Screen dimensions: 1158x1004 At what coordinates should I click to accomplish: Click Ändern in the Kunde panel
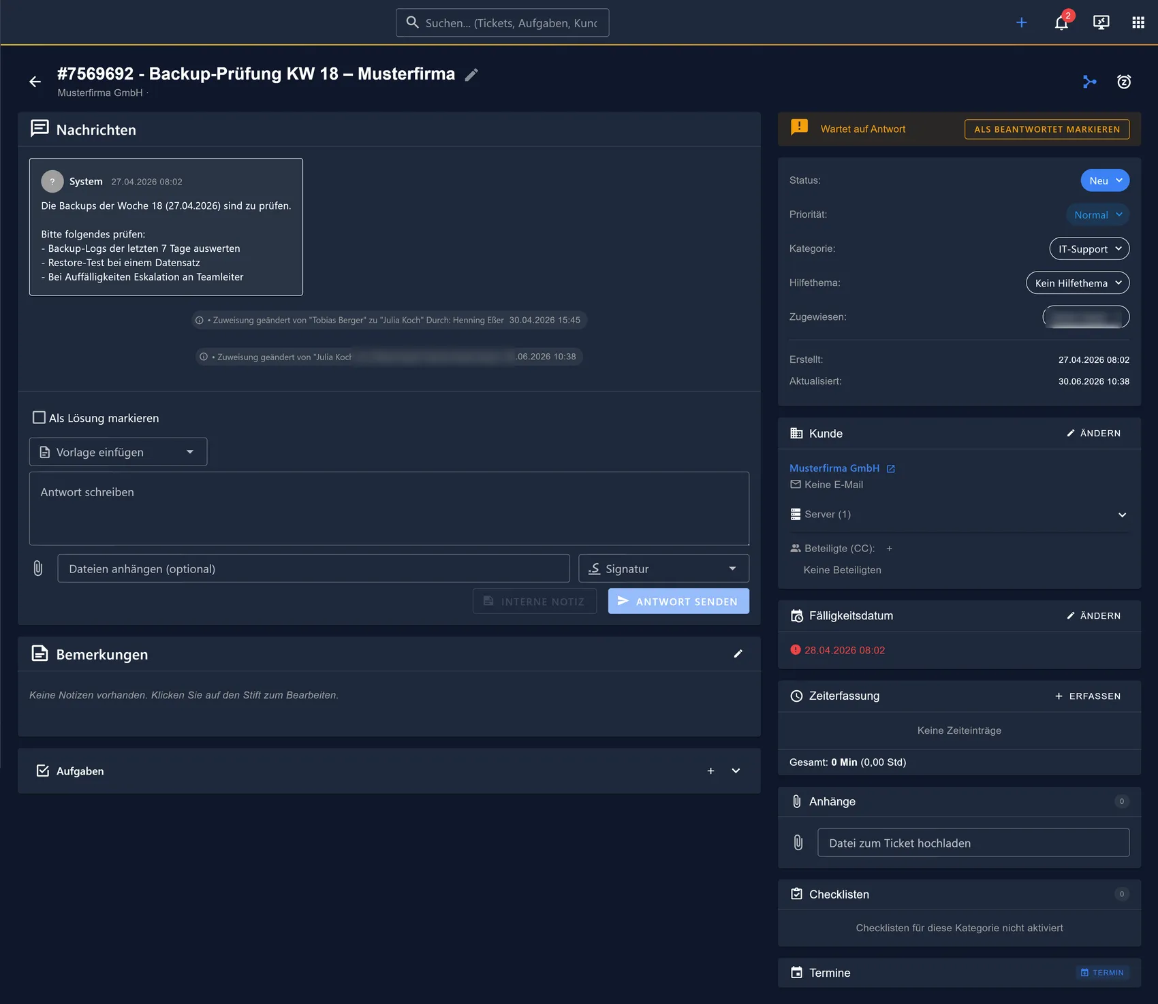click(1093, 434)
